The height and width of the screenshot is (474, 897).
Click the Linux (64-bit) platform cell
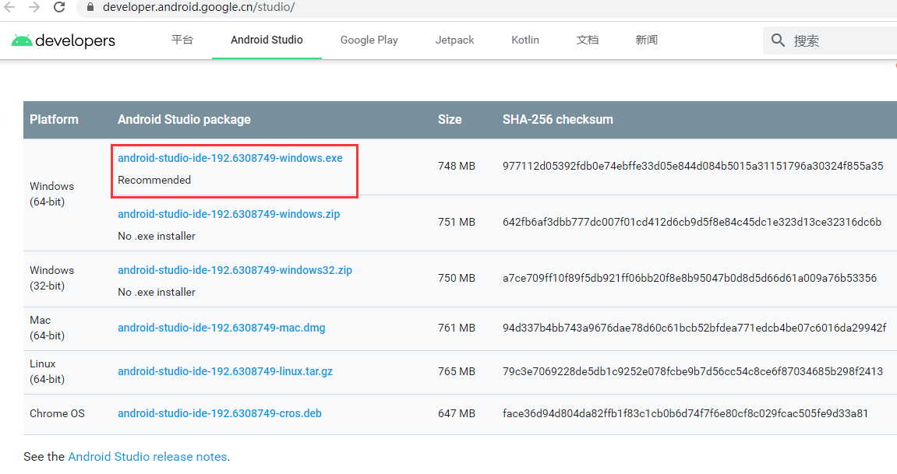47,371
